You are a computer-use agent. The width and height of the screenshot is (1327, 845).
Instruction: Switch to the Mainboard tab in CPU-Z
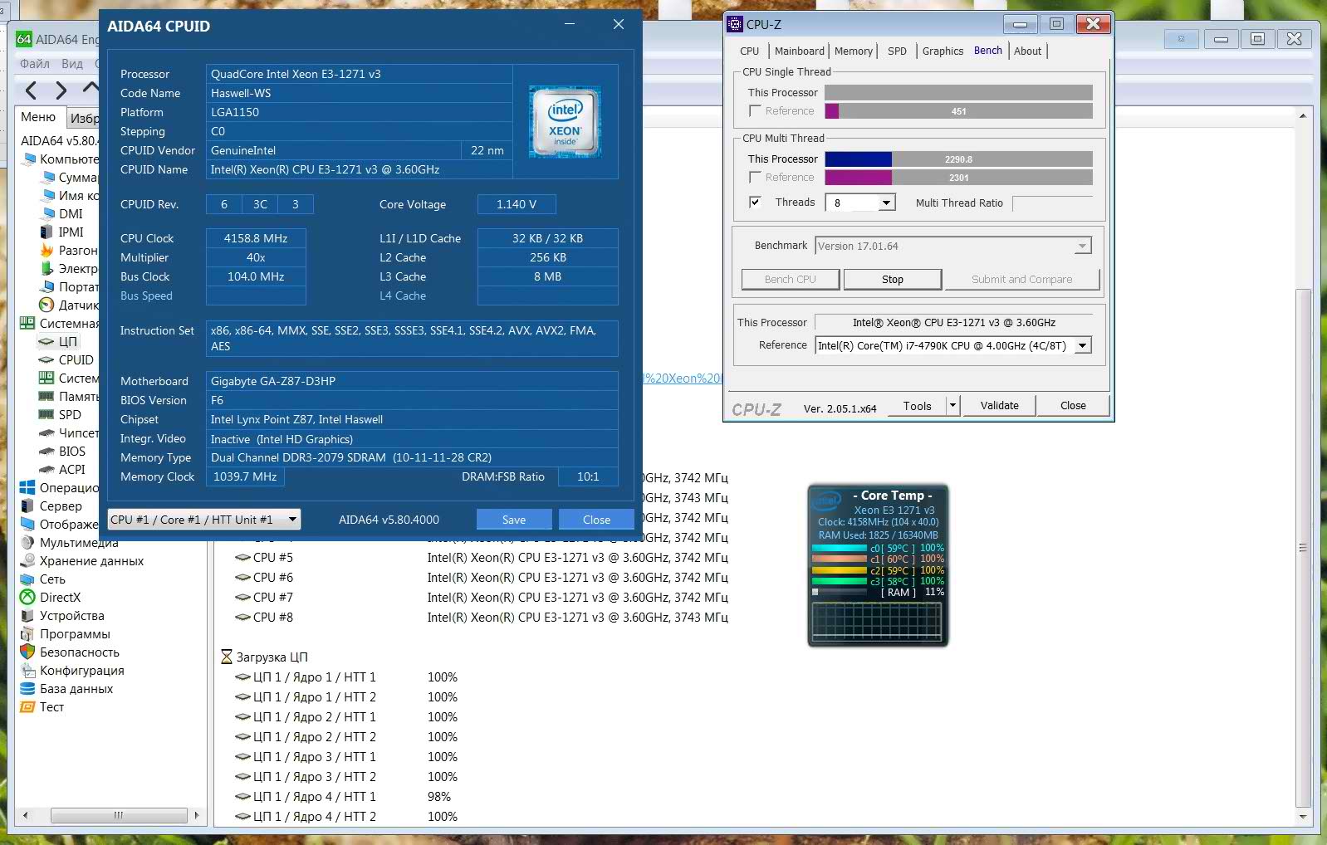pyautogui.click(x=799, y=51)
